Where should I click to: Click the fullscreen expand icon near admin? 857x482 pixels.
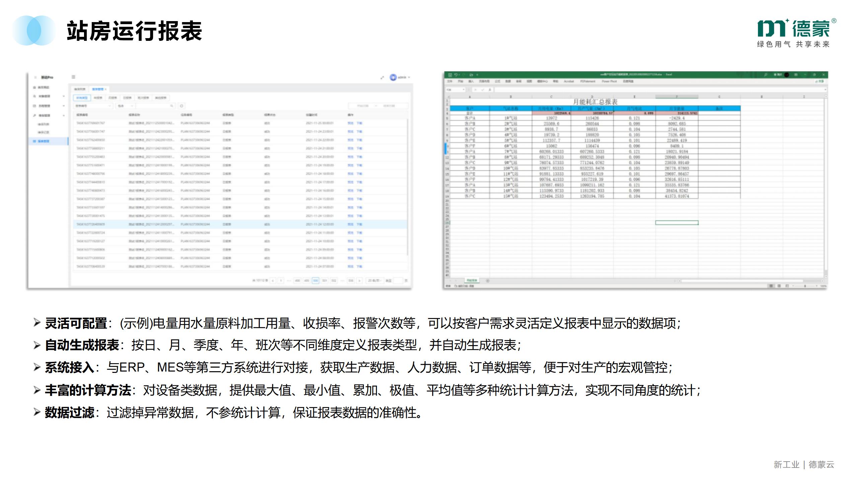click(382, 78)
